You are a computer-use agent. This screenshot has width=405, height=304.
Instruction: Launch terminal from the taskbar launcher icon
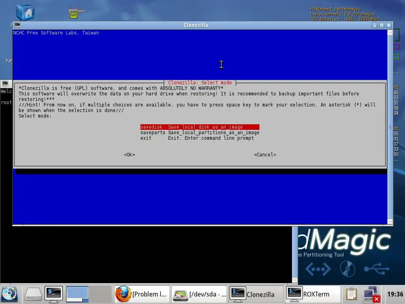(x=54, y=294)
